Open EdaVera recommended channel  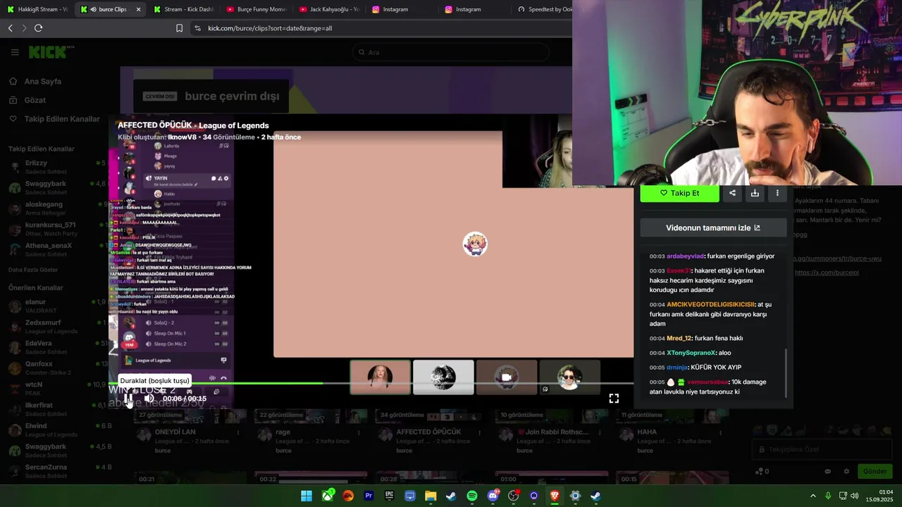56,347
